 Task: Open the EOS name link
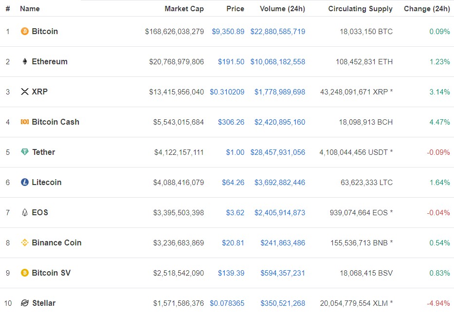(40, 212)
